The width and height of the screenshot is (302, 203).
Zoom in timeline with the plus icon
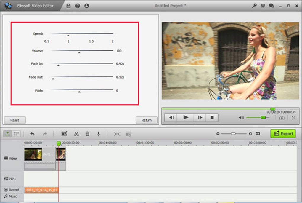[250, 134]
